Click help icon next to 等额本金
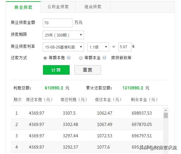The image size is (181, 154). [x=104, y=58]
